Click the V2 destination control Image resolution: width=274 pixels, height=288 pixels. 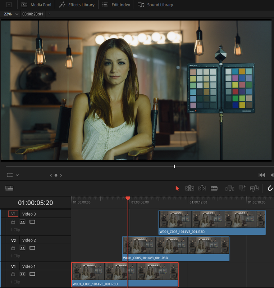pyautogui.click(x=13, y=240)
